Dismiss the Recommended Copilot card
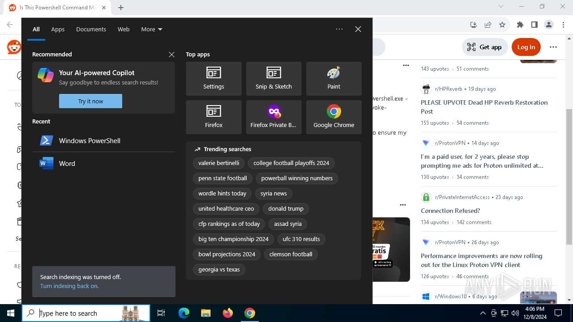The width and height of the screenshot is (573, 322). (x=171, y=54)
